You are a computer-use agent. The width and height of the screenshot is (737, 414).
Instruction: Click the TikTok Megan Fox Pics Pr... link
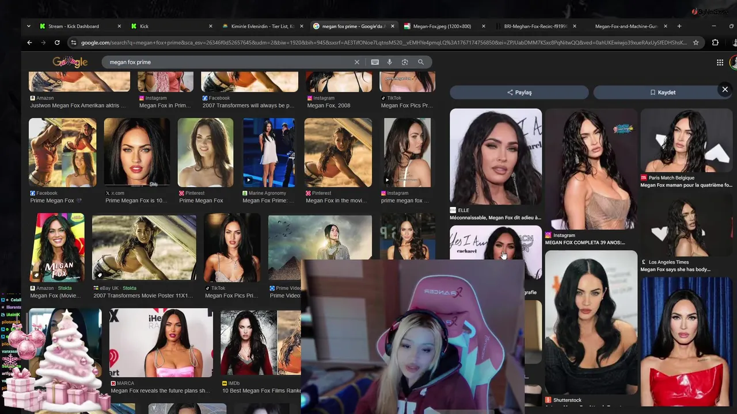407,105
